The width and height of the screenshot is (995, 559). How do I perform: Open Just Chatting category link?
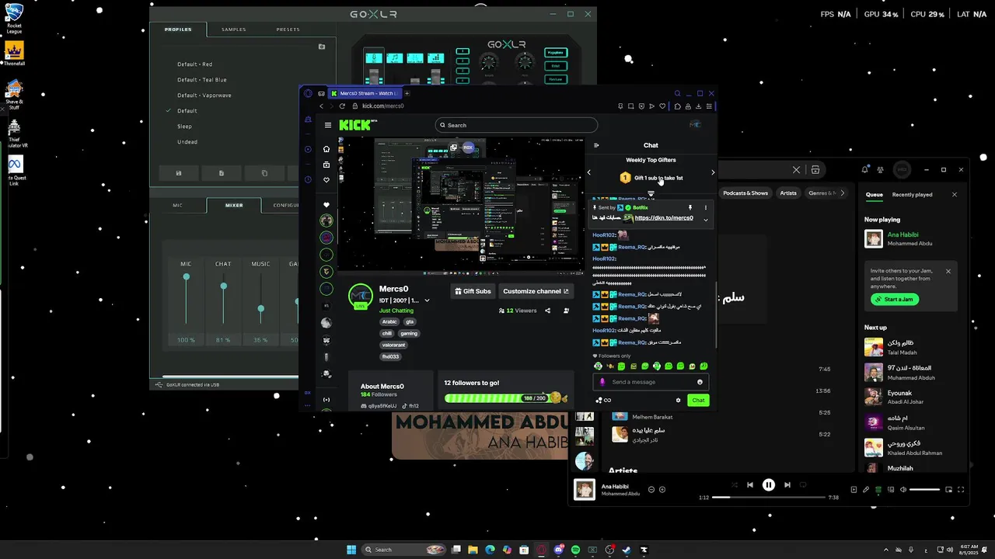pos(396,311)
